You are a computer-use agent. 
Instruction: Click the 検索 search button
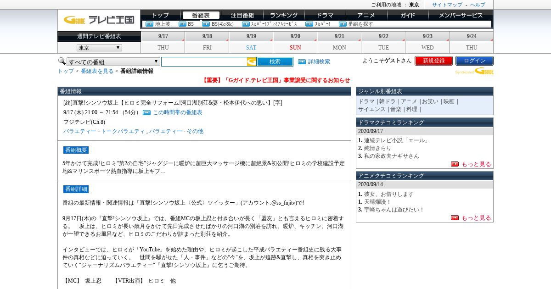tap(275, 61)
